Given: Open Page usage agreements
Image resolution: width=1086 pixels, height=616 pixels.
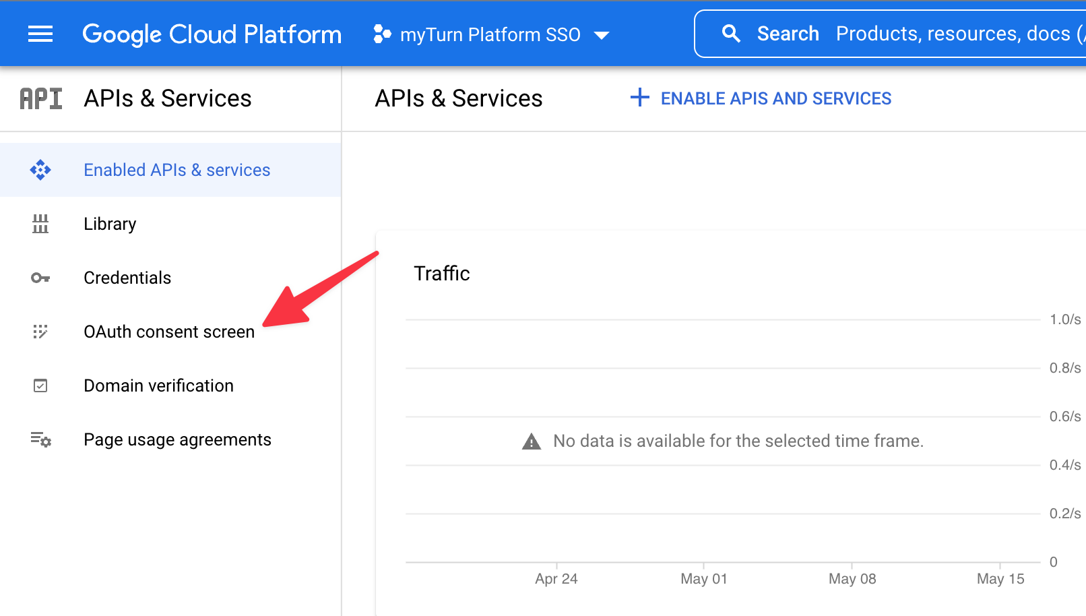Looking at the screenshot, I should (x=170, y=439).
